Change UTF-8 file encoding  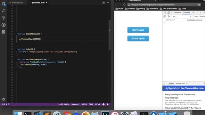click(84, 104)
